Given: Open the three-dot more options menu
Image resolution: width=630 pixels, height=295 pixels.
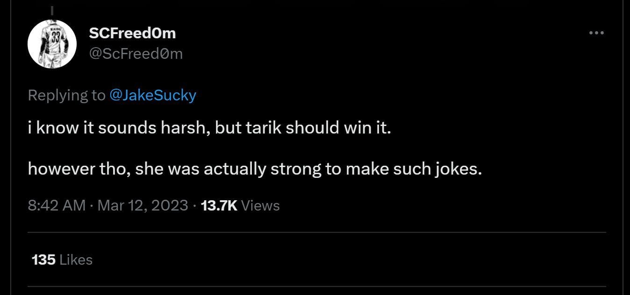Looking at the screenshot, I should tap(596, 33).
